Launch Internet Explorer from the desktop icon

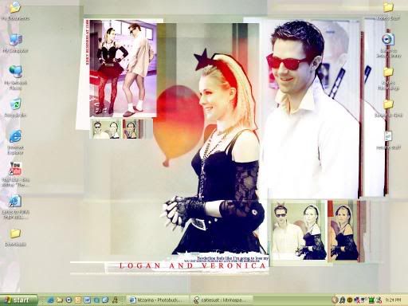pyautogui.click(x=15, y=142)
